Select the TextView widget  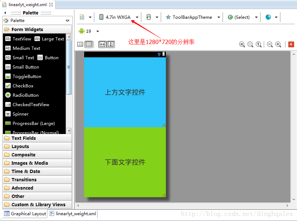tap(18, 39)
